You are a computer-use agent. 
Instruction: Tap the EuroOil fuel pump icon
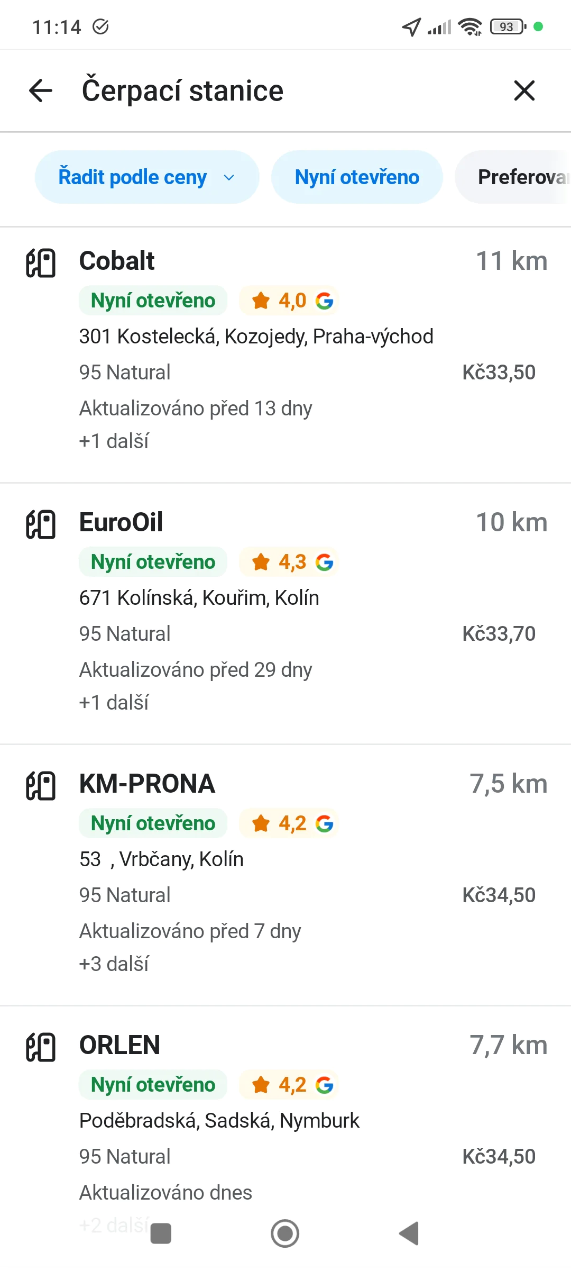pos(41,524)
